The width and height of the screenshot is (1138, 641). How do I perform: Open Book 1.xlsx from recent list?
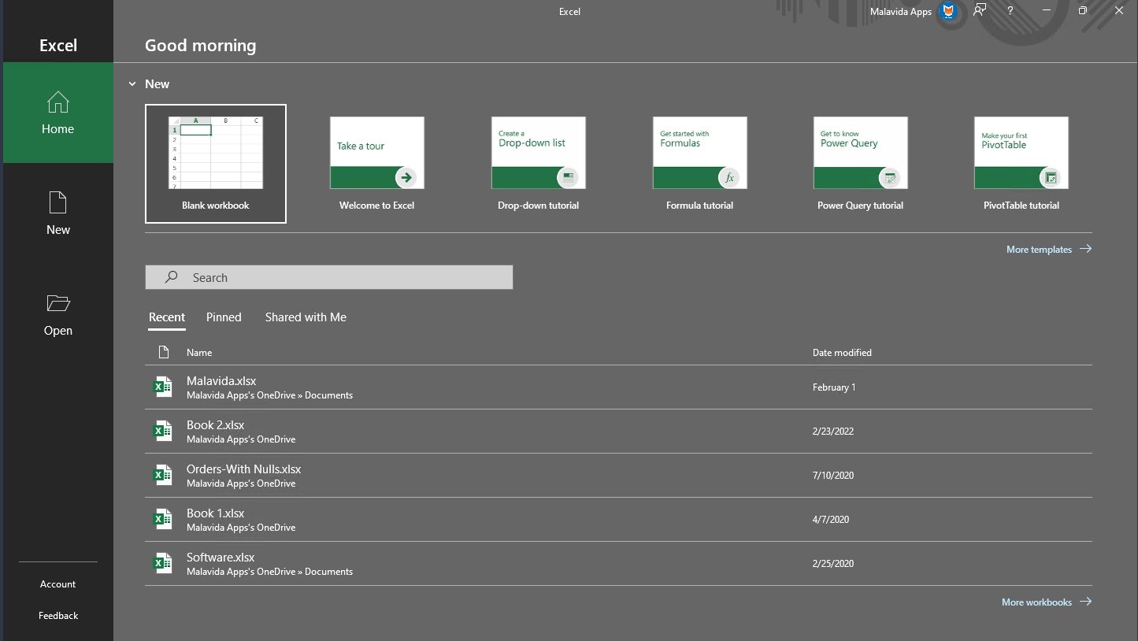coord(618,520)
